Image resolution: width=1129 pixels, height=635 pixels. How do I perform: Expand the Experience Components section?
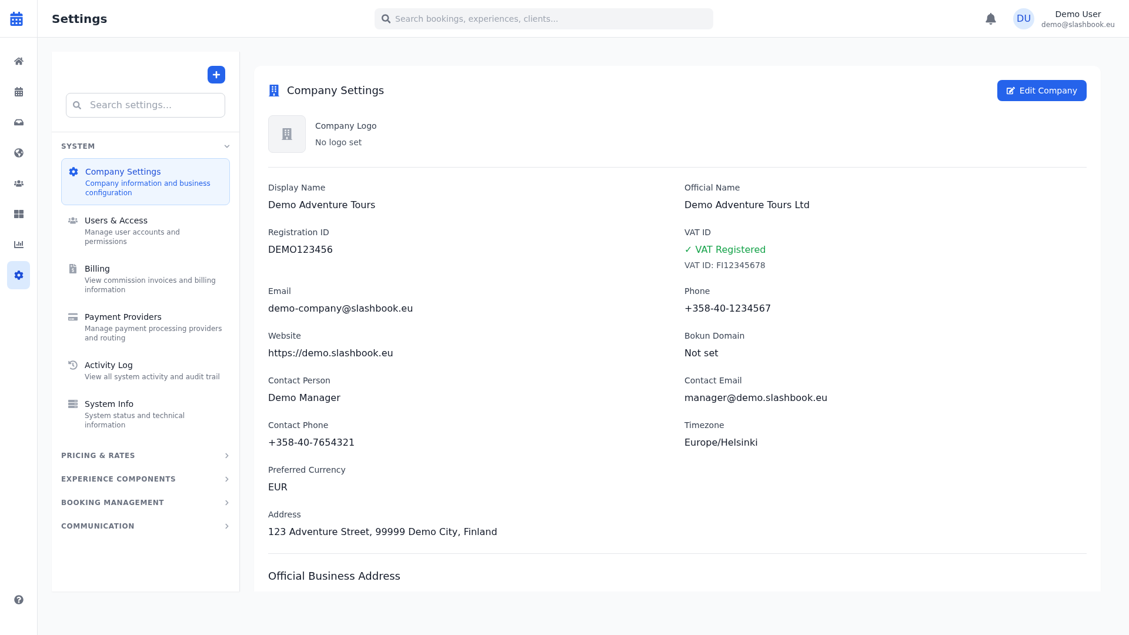[x=145, y=479]
